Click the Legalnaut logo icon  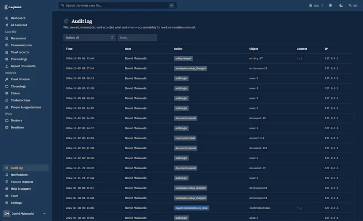pos(6,7)
